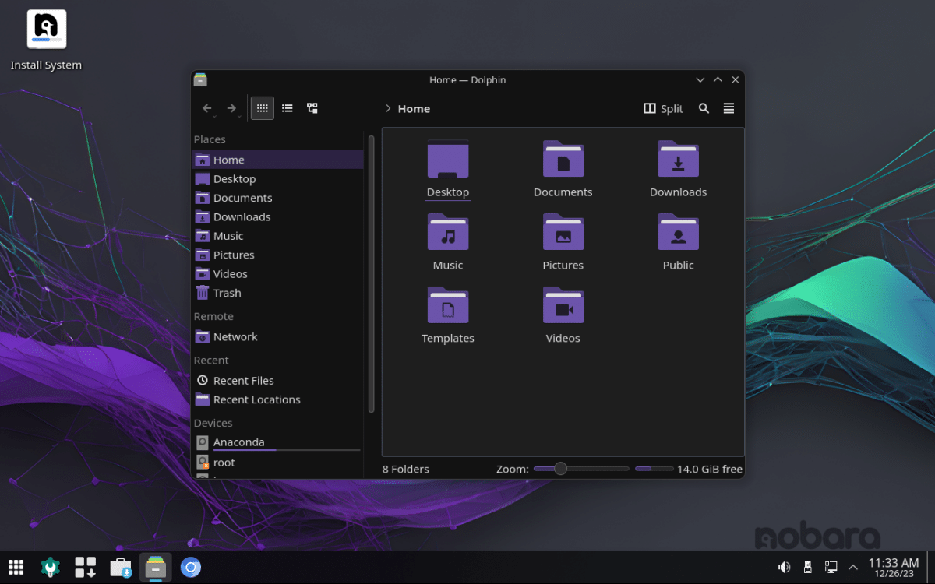Mute the system volume in the tray
This screenshot has width=935, height=584.
(x=784, y=567)
